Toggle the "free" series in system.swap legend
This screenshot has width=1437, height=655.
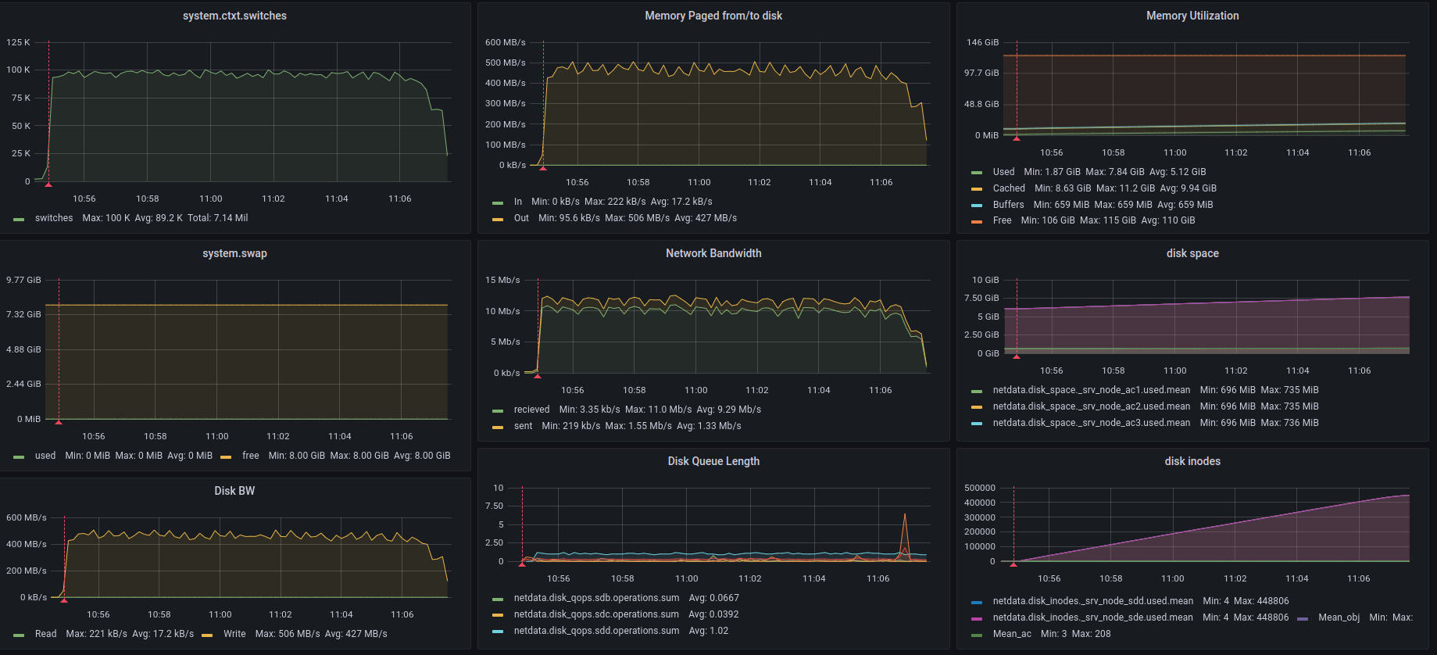click(250, 456)
